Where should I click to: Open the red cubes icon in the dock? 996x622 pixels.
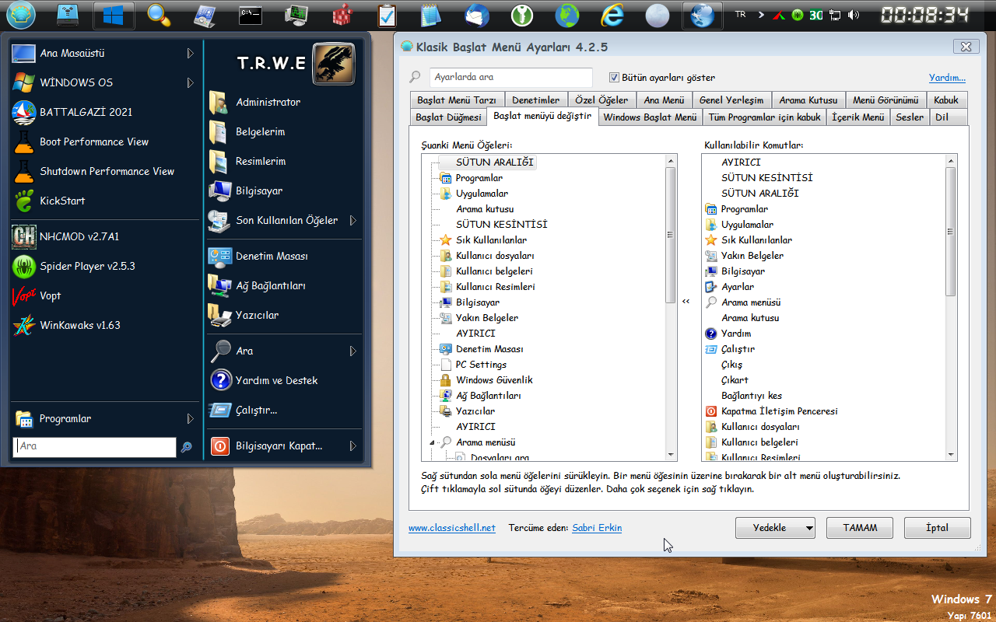tap(342, 15)
